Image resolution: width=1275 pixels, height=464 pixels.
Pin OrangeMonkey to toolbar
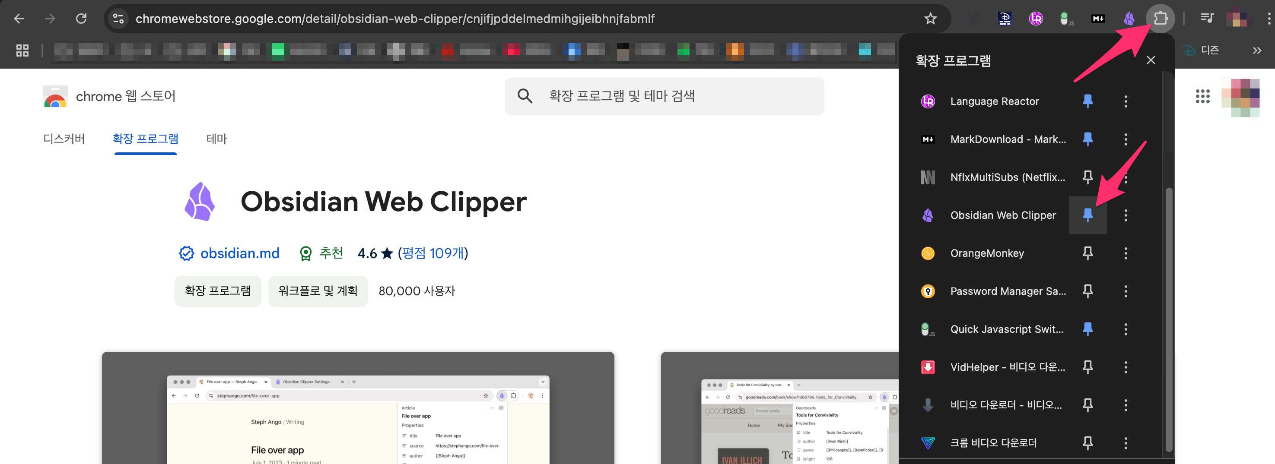tap(1087, 253)
